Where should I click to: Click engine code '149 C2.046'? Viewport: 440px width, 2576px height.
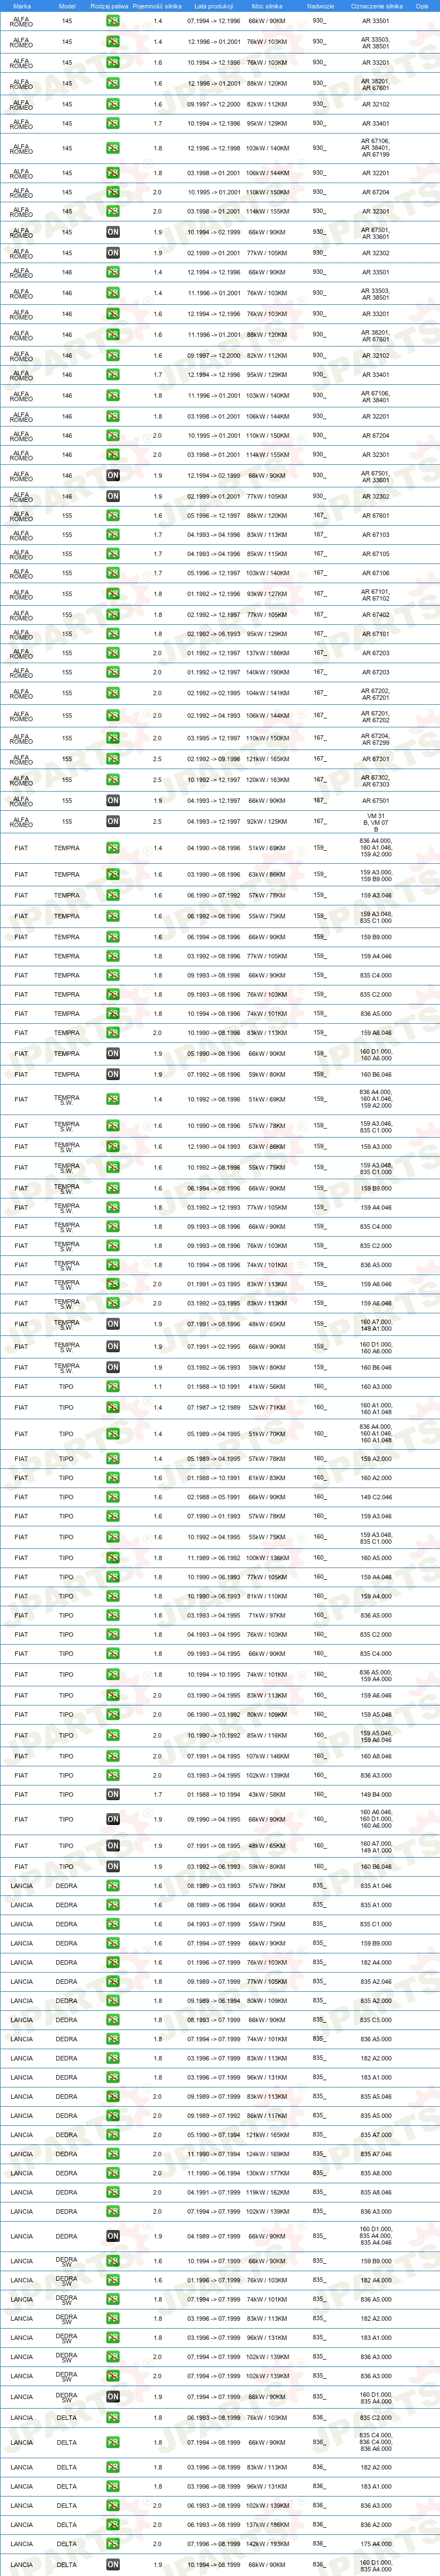376,1498
